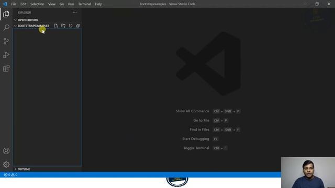335x188 pixels.
Task: Open the Manage gear settings icon
Action: pyautogui.click(x=6, y=164)
